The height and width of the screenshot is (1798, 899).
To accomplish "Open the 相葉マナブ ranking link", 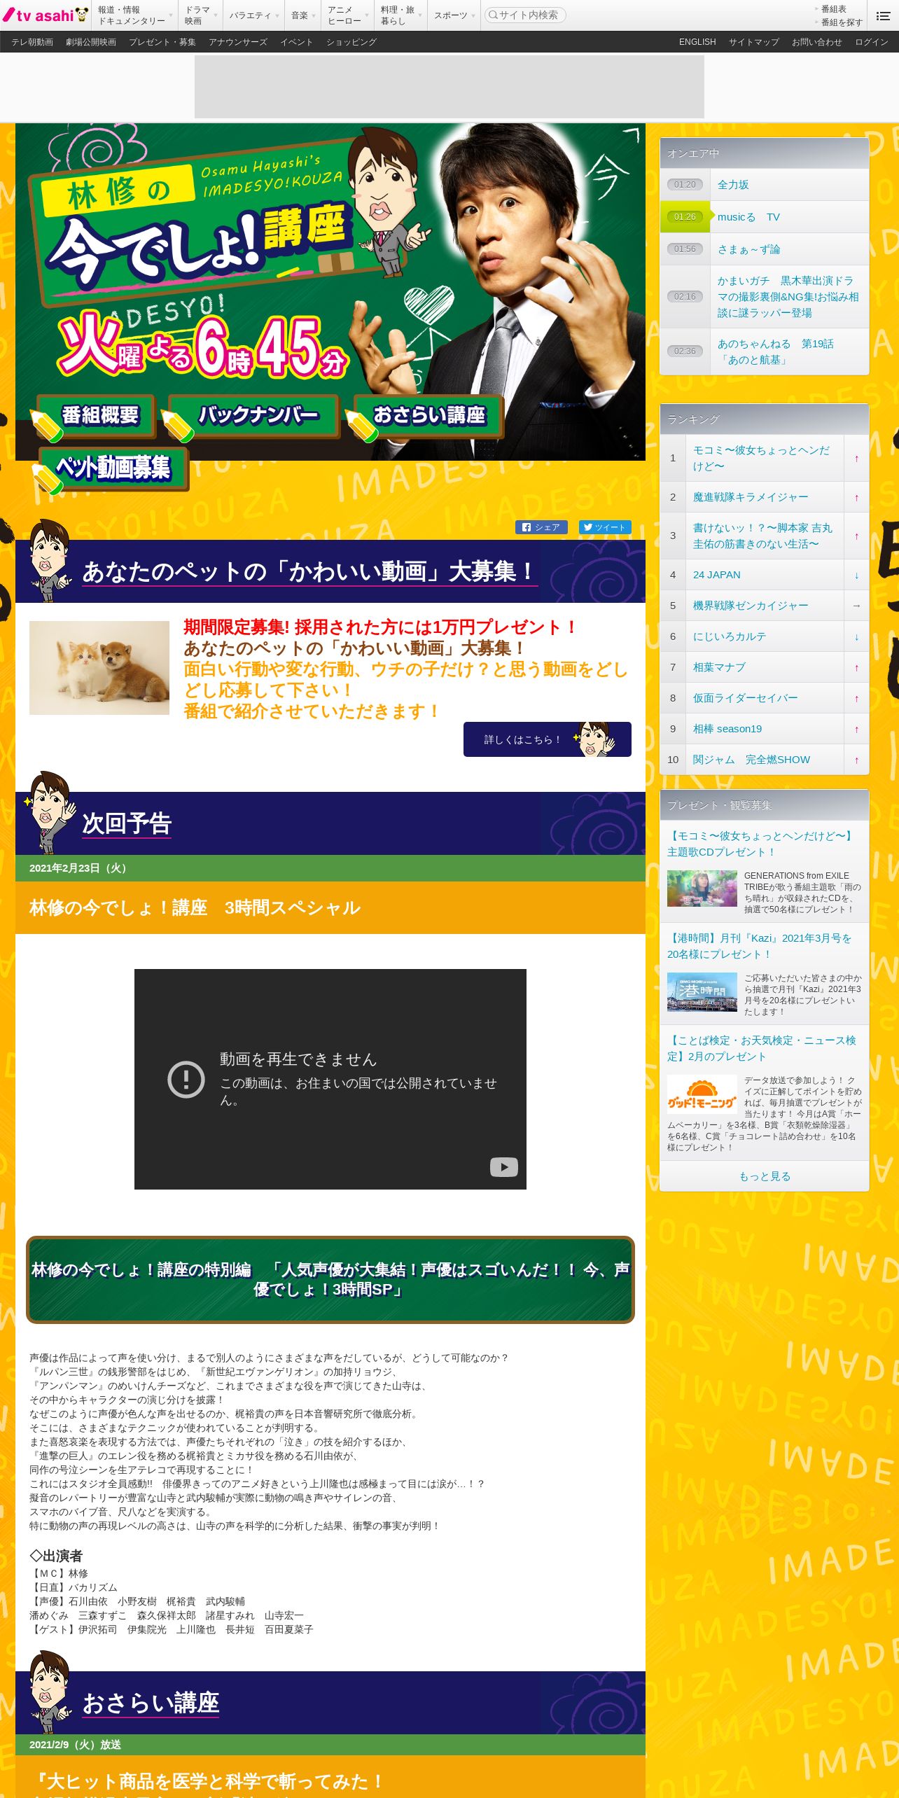I will (x=719, y=667).
